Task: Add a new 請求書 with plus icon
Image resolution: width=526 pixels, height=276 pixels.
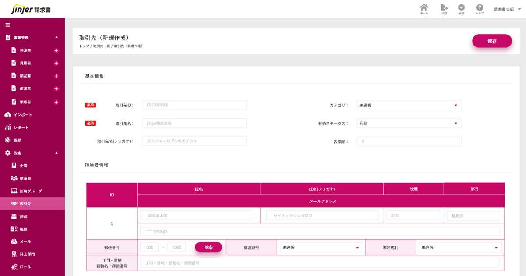Action: (x=56, y=88)
